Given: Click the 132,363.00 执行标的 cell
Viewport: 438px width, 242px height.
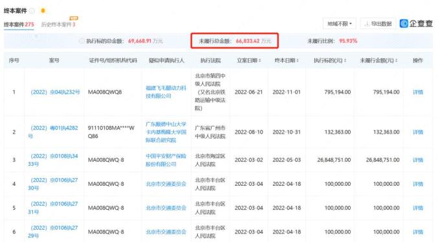Looking at the screenshot, I should [338, 132].
